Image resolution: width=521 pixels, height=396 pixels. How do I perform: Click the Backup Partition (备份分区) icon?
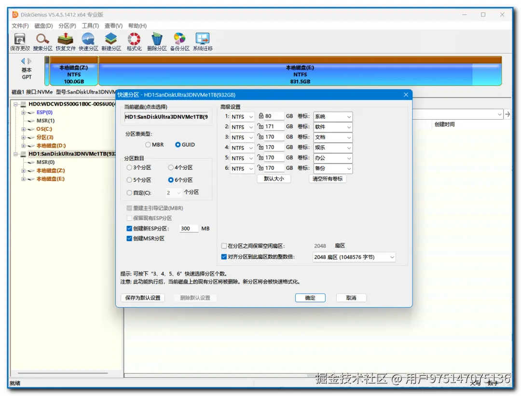pos(180,42)
